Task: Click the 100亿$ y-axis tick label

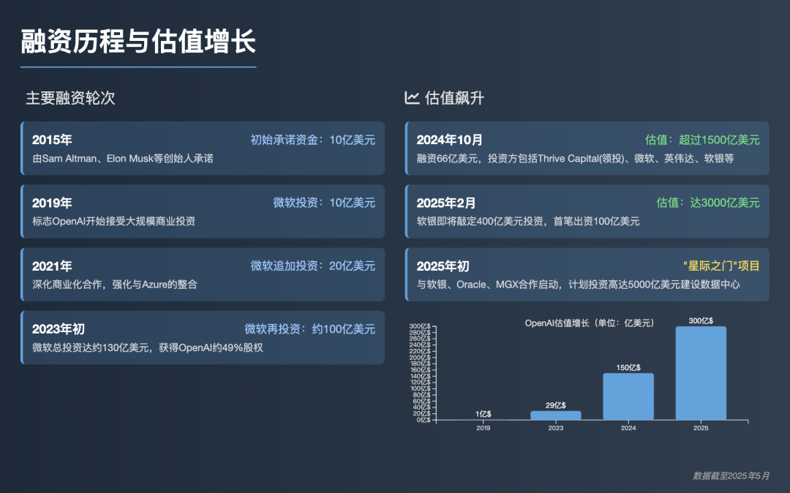Action: point(420,388)
